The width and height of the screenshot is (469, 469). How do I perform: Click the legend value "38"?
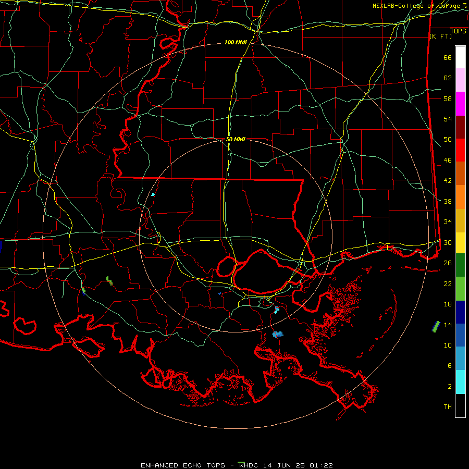[448, 201]
